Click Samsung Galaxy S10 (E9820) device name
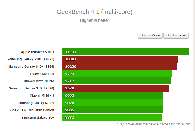Image resolution: width=195 pixels, height=131 pixels. point(32,88)
